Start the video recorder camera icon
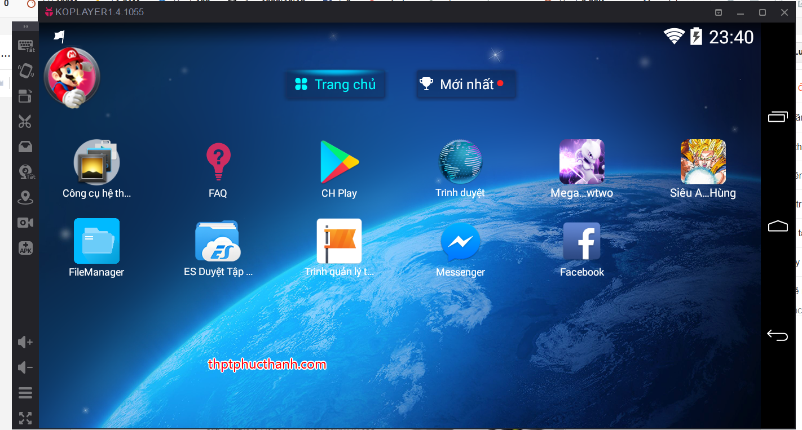The height and width of the screenshot is (430, 802). coord(25,223)
